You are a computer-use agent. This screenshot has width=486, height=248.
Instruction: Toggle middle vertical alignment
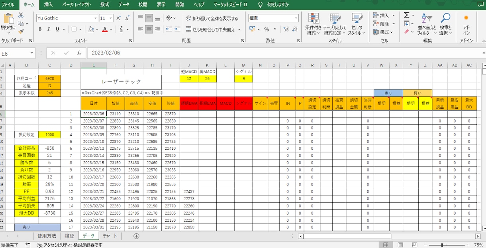(149, 18)
